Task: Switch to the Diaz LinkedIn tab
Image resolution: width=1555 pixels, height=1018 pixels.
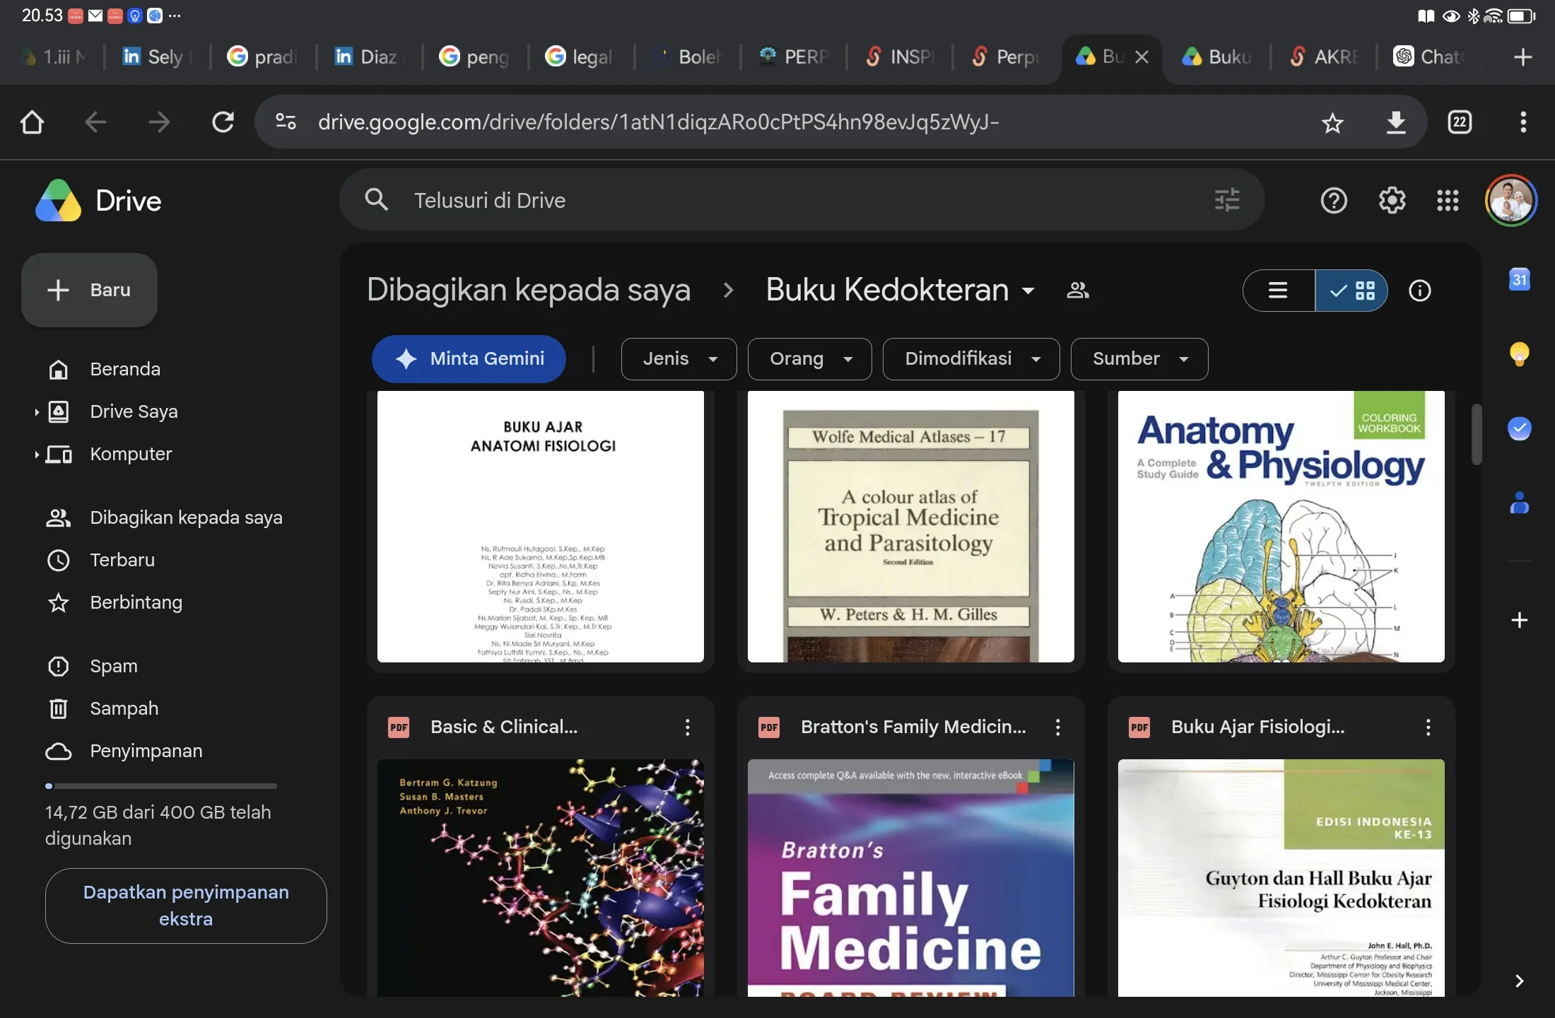Action: pyautogui.click(x=369, y=57)
